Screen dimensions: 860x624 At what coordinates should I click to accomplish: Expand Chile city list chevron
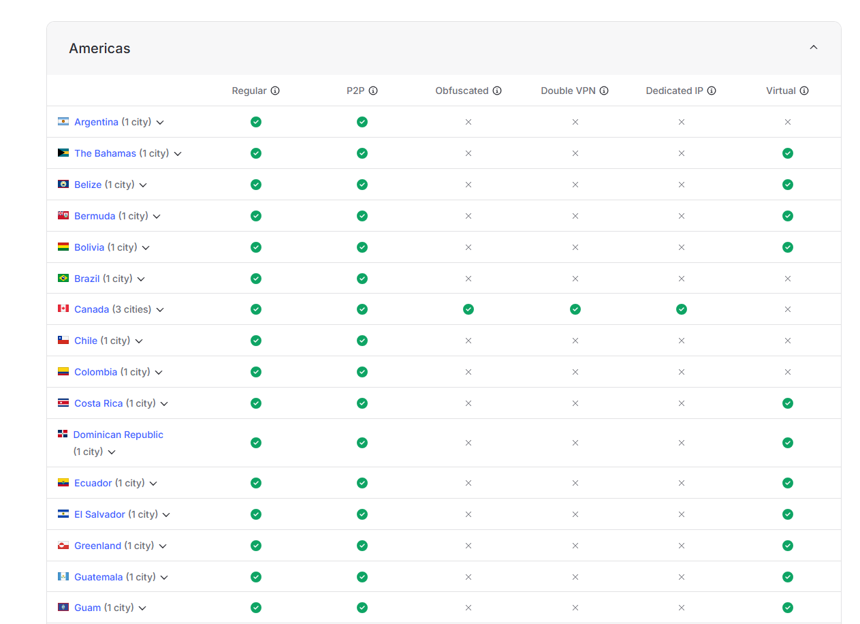tap(139, 341)
